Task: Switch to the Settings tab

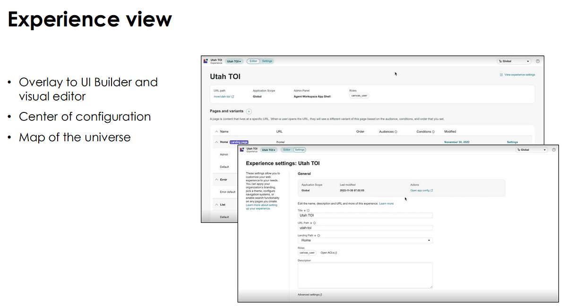Action: tap(301, 150)
